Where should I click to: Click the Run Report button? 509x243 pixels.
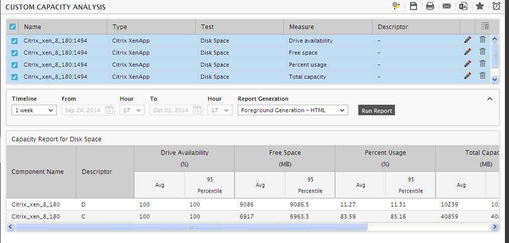(x=376, y=110)
